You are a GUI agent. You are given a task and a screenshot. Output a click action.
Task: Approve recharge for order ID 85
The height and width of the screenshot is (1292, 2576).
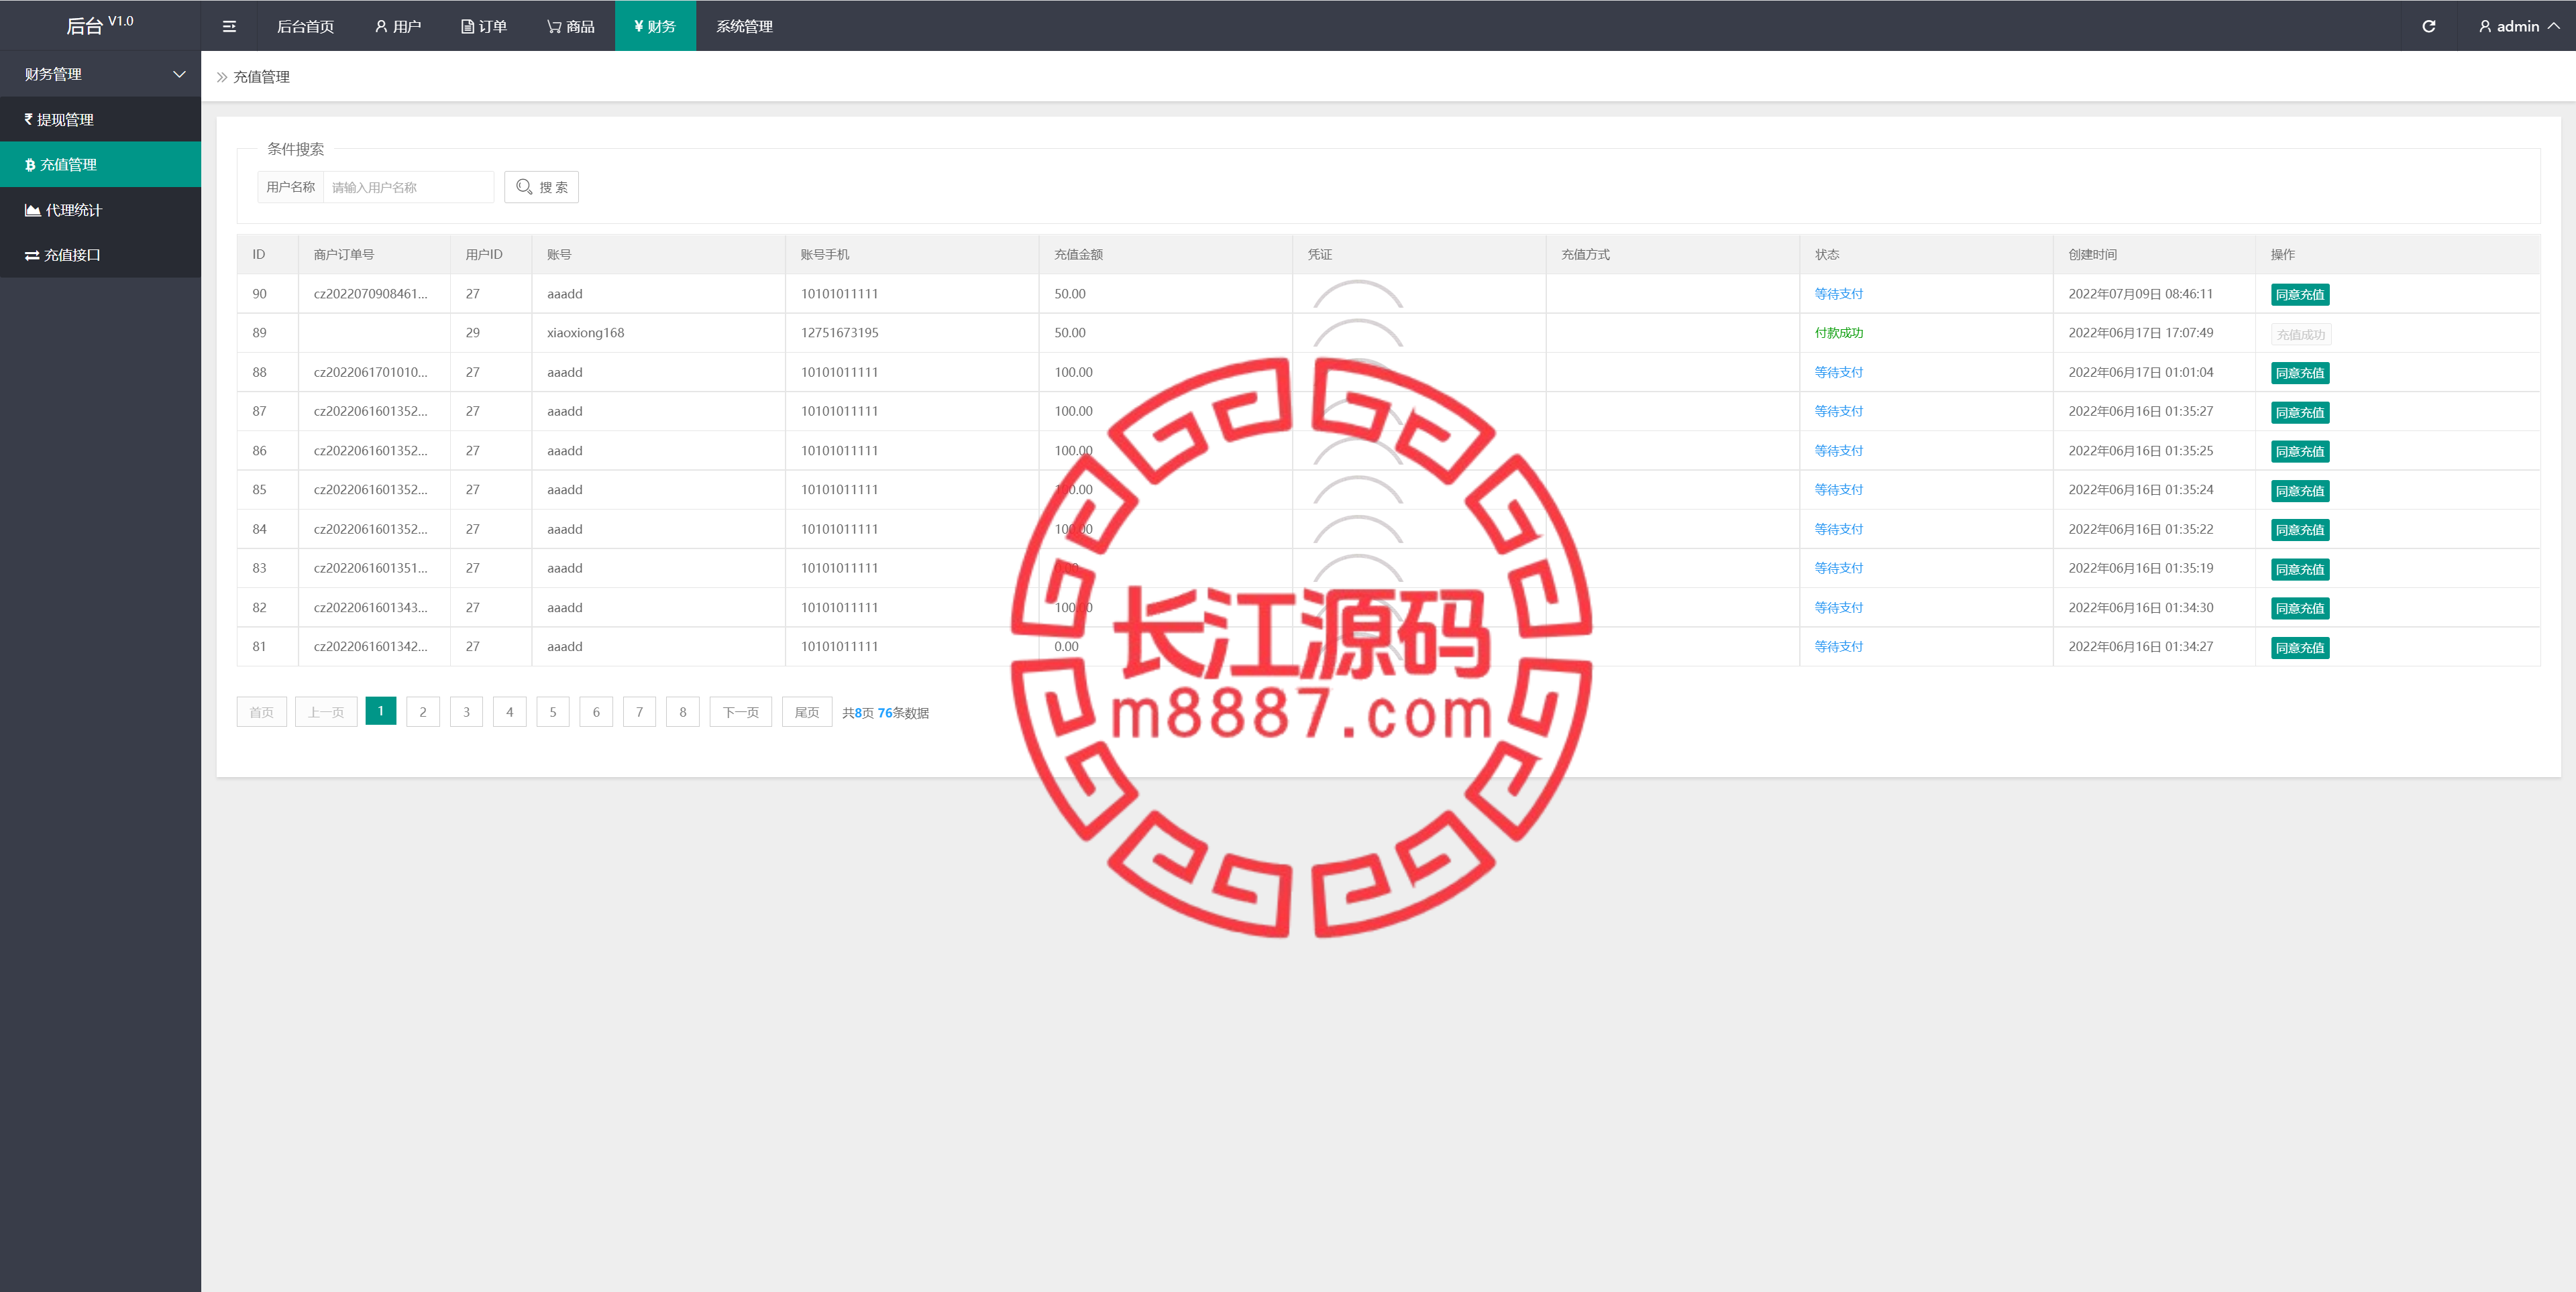[2300, 491]
